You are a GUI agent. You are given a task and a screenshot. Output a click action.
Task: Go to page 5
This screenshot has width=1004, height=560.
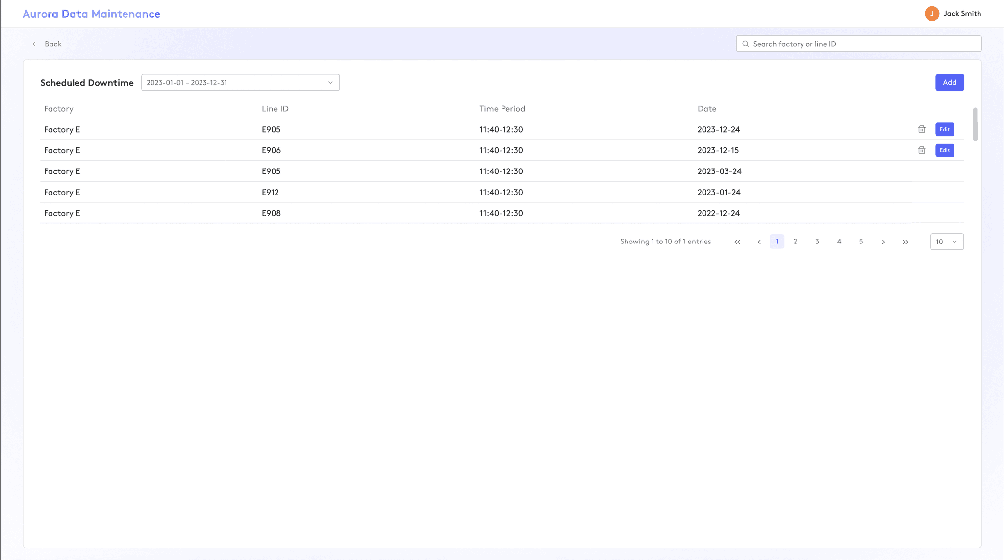pyautogui.click(x=861, y=242)
